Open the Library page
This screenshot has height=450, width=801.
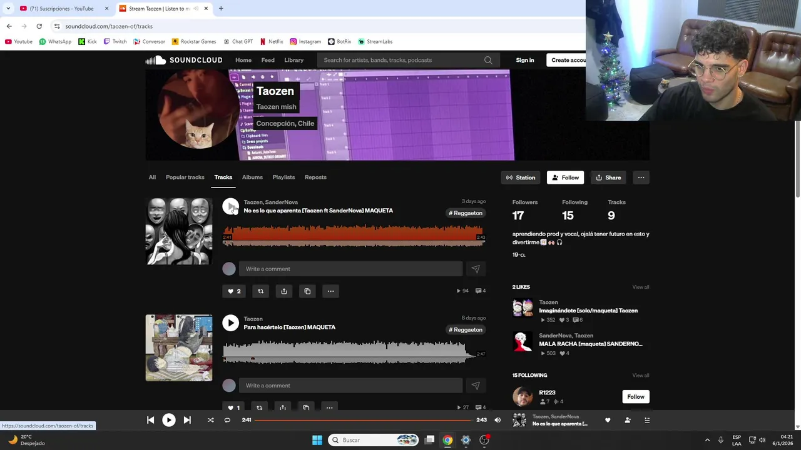click(x=293, y=60)
